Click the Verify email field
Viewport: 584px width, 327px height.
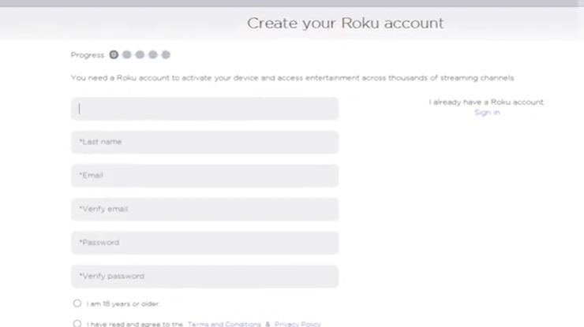point(205,209)
